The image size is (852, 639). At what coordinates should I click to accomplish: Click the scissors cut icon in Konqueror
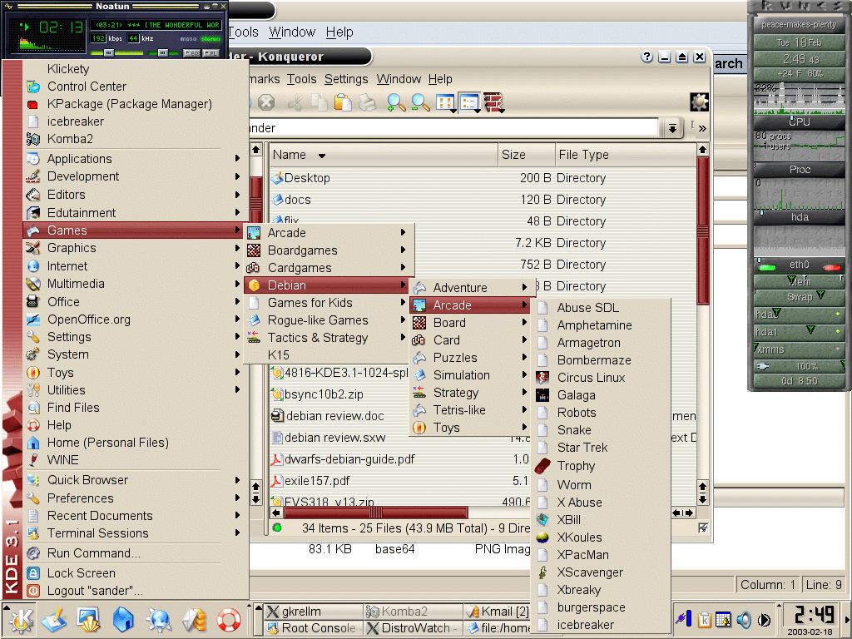[295, 102]
